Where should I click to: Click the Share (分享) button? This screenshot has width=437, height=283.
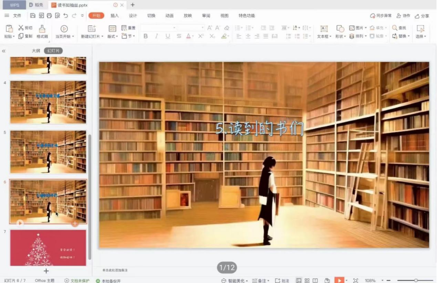tap(422, 16)
